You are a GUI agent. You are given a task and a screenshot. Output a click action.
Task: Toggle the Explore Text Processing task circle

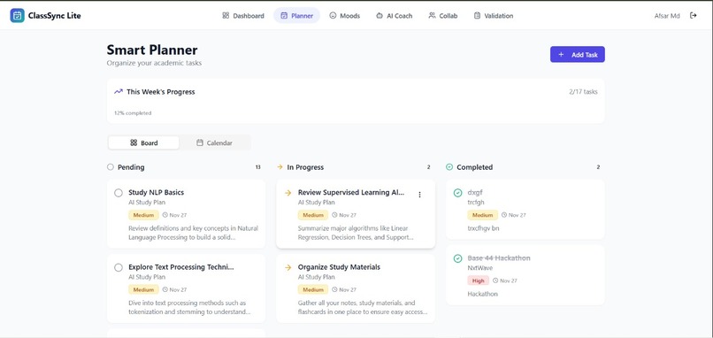[x=119, y=267]
